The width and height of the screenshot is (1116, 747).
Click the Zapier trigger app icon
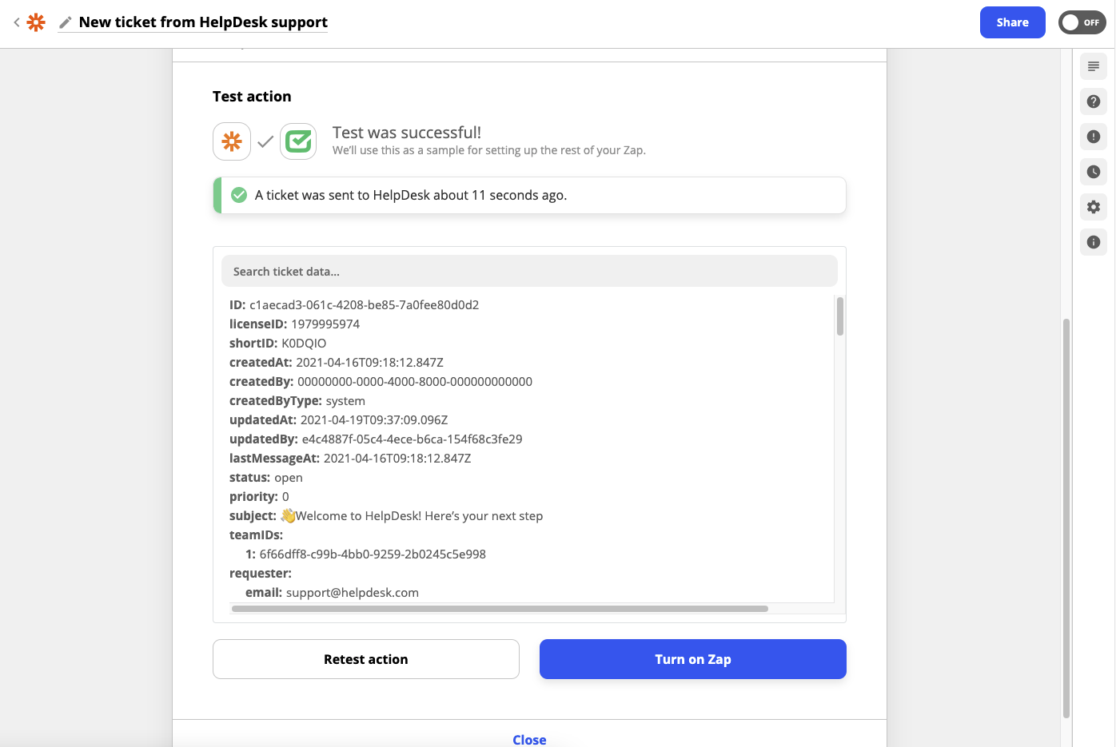pos(232,141)
